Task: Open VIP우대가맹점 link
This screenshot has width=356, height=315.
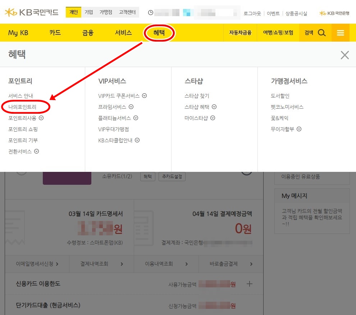Action: tap(114, 129)
